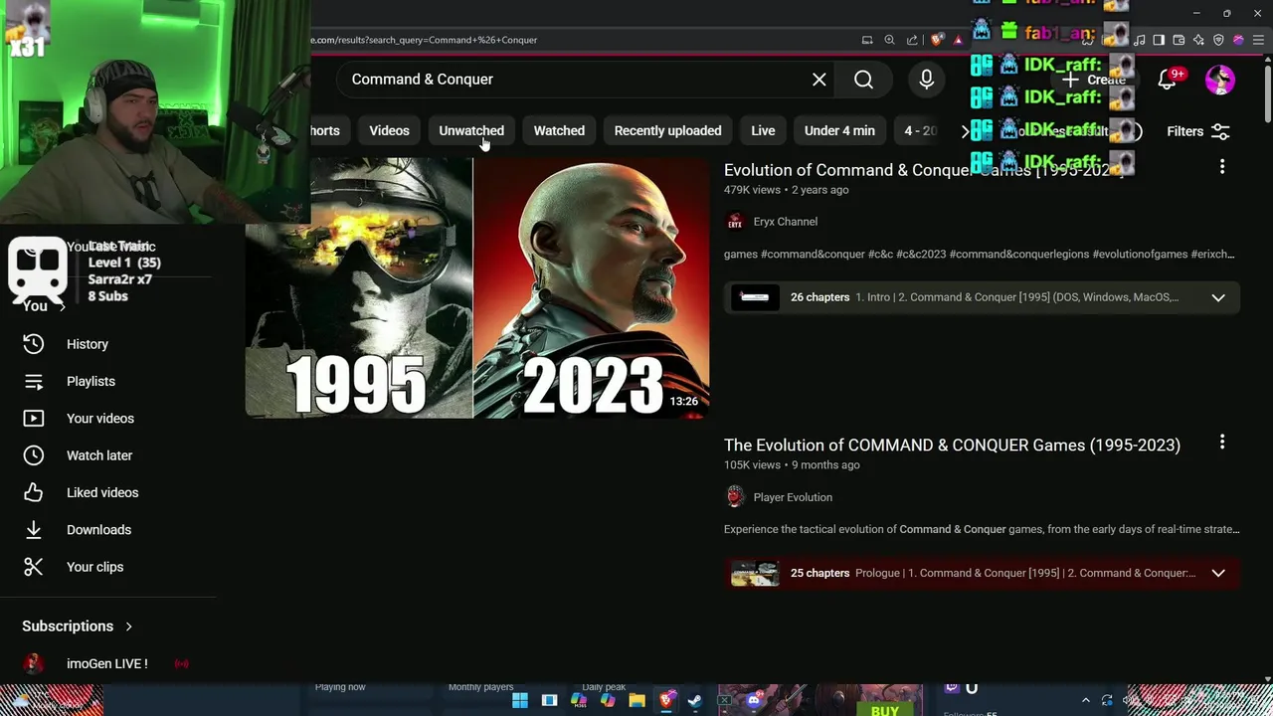The width and height of the screenshot is (1273, 716).
Task: Open the Filters options
Action: pos(1198,131)
